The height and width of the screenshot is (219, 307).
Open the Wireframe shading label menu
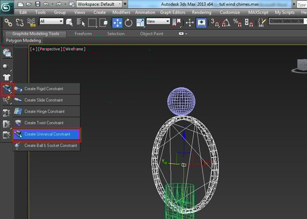(74, 49)
